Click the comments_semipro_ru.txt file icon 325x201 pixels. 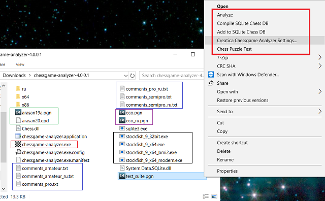click(x=122, y=105)
